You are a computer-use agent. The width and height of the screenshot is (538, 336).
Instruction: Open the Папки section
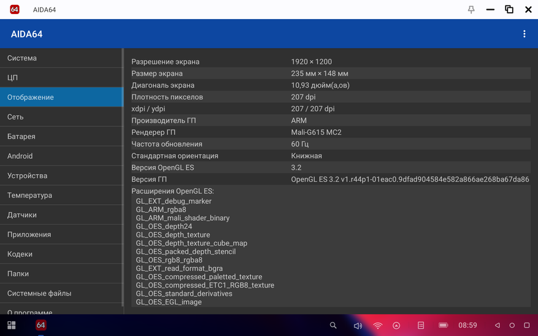61,273
